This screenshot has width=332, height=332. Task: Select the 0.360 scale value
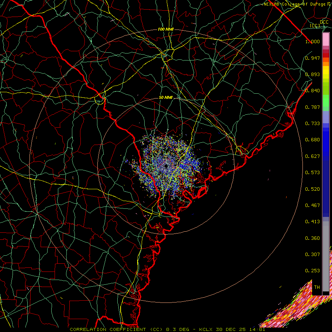pyautogui.click(x=312, y=238)
